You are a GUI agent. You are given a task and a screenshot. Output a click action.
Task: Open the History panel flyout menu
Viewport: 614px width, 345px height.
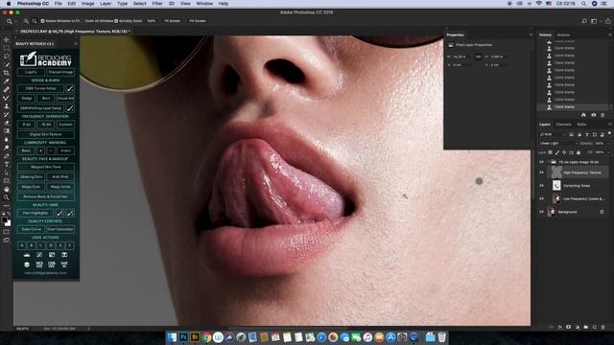[x=610, y=34]
